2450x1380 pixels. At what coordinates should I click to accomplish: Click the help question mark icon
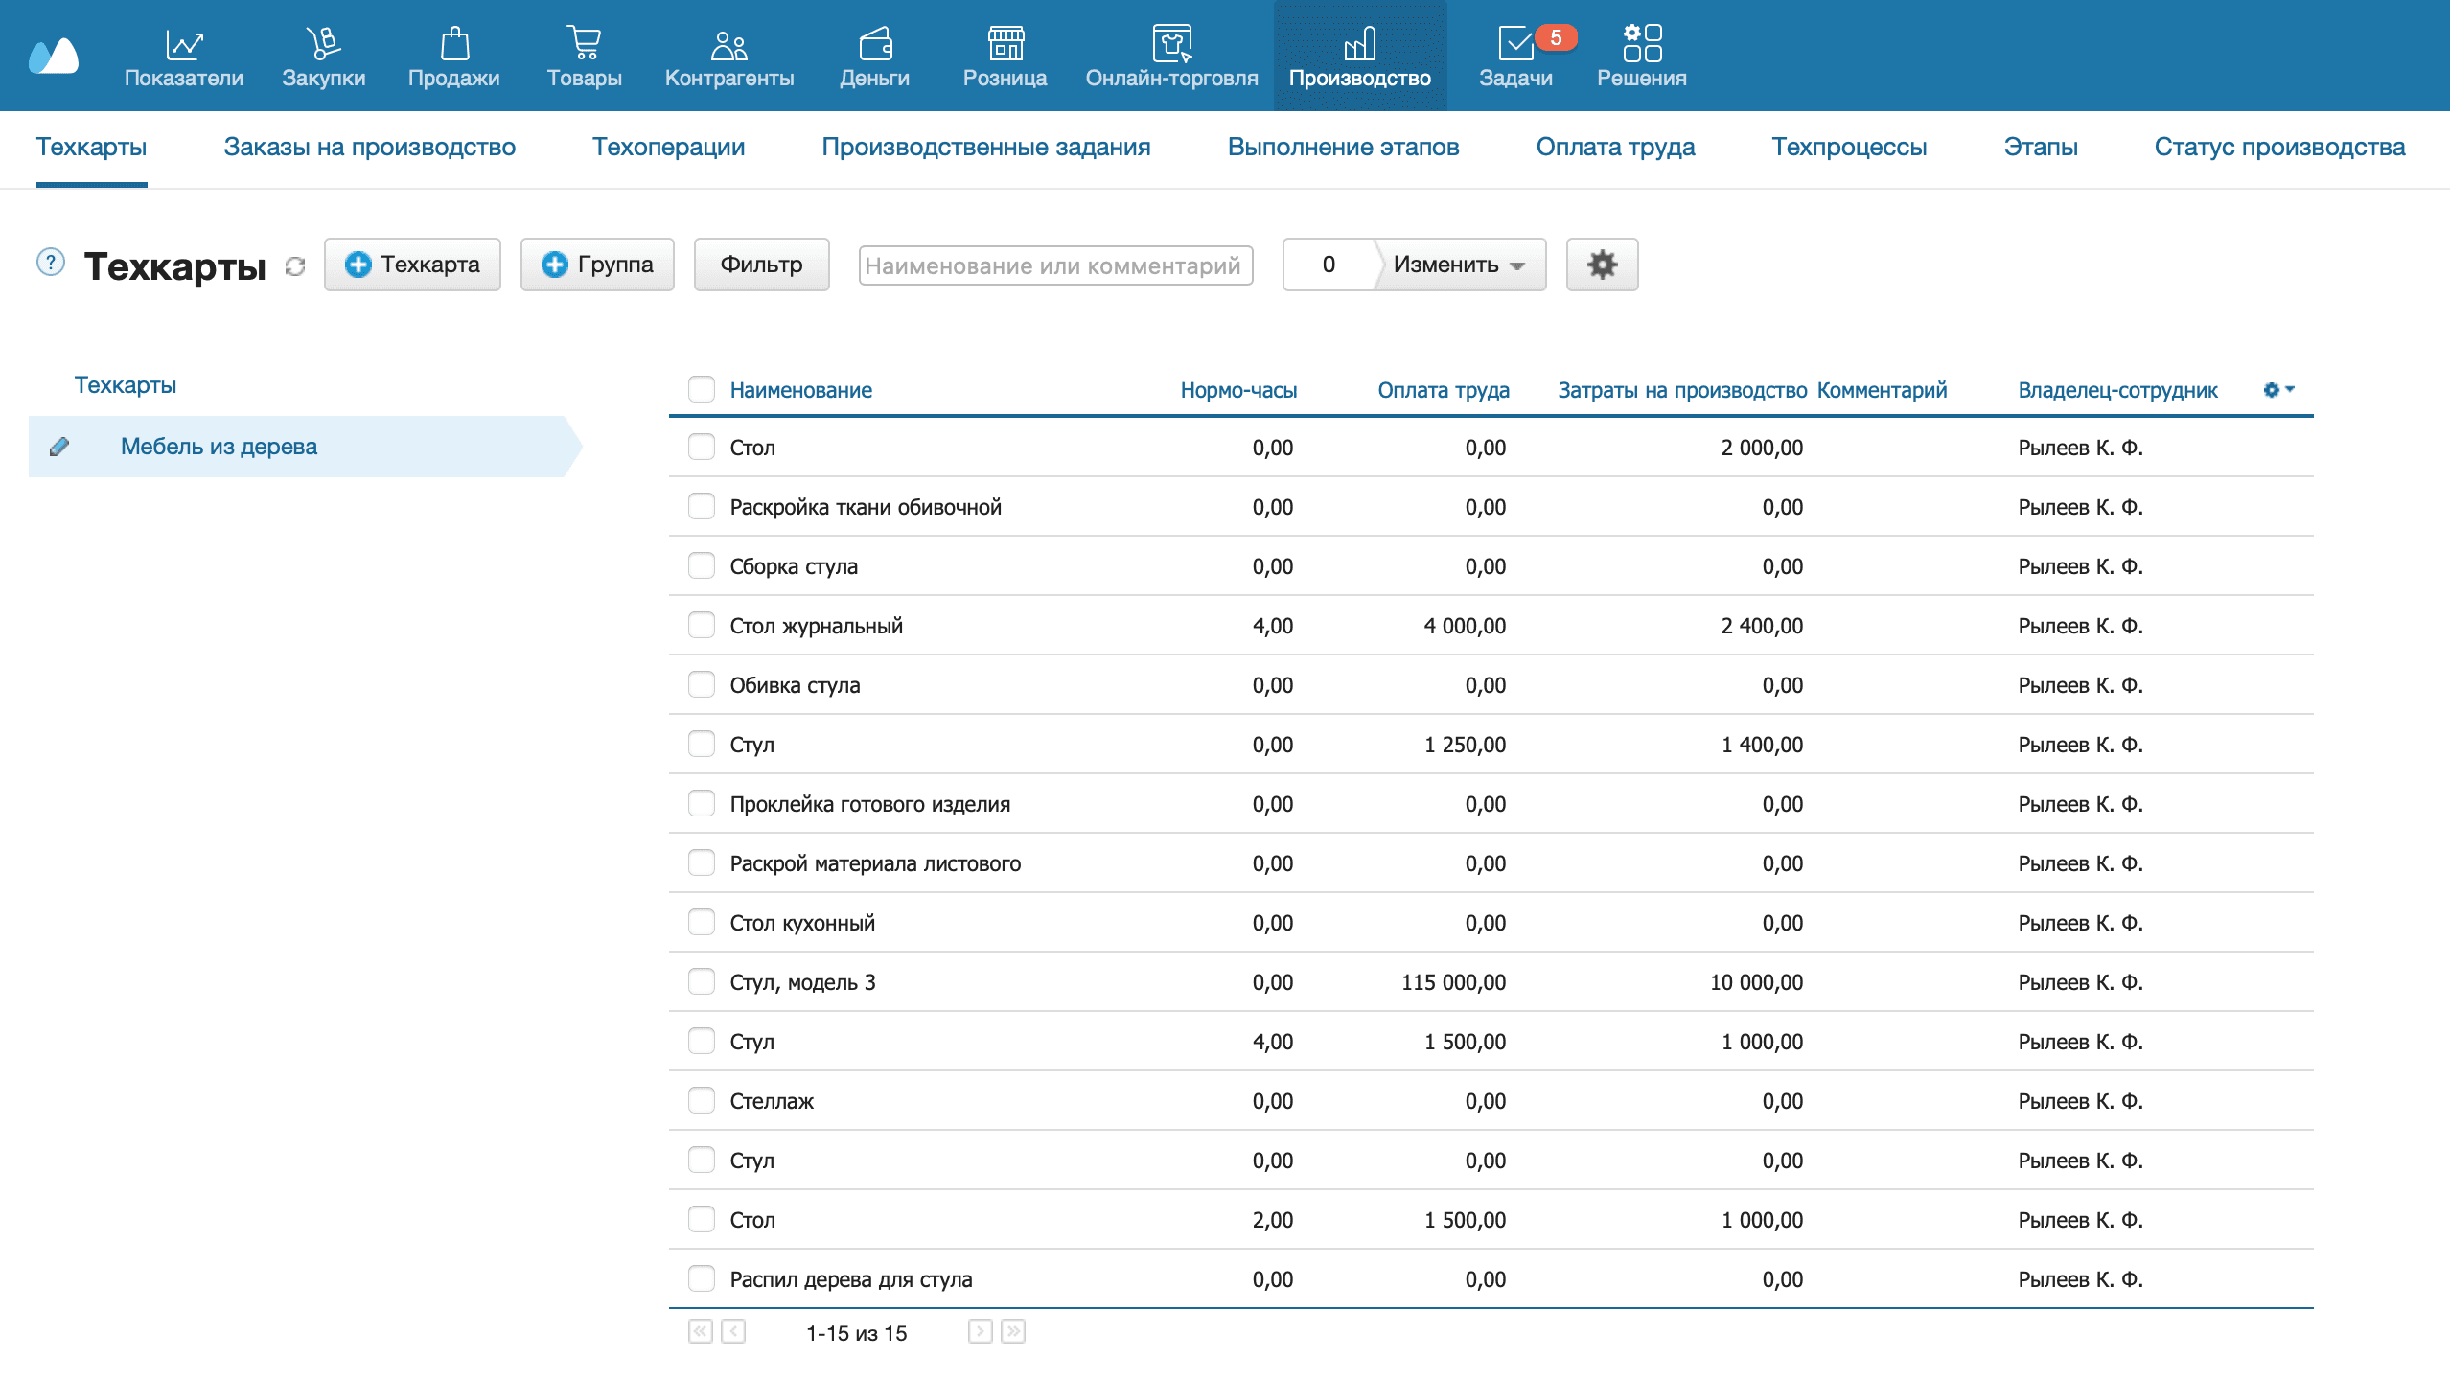[50, 263]
